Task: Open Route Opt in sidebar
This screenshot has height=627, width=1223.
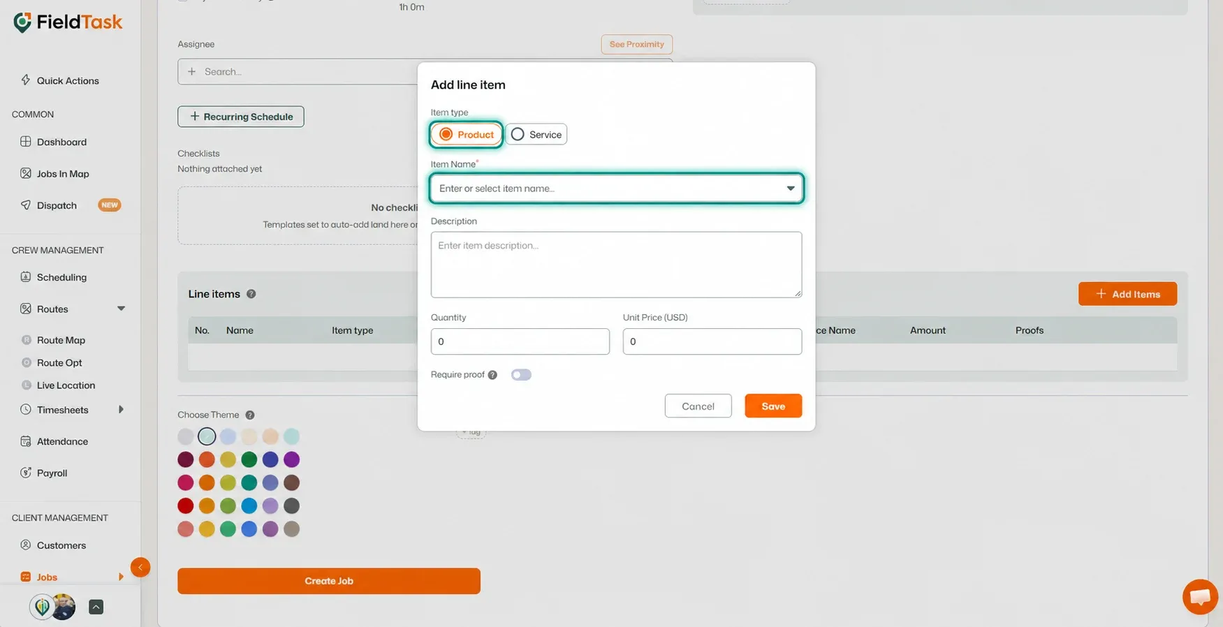Action: point(59,362)
